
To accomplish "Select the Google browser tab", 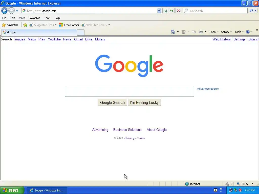I will pyautogui.click(x=39, y=32).
